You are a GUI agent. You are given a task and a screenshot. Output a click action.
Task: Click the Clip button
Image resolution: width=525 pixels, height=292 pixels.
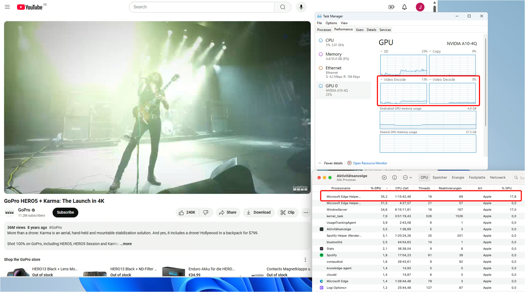(288, 213)
